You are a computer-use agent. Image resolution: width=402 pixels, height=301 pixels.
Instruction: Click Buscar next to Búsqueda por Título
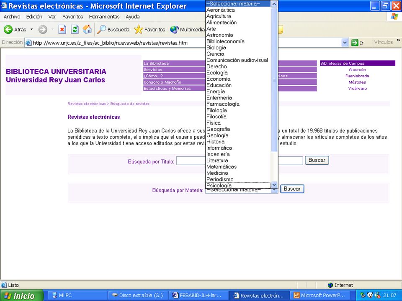click(317, 160)
